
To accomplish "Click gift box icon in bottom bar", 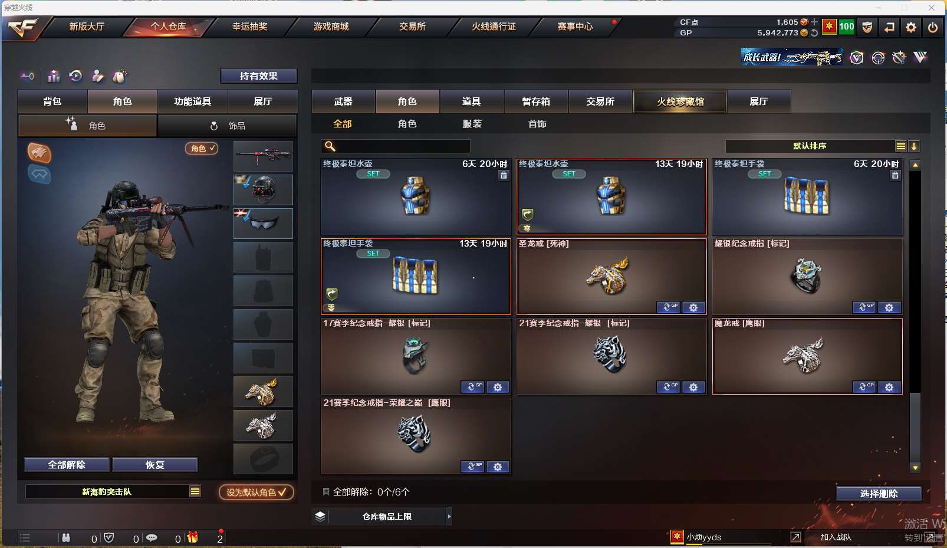I will click(193, 537).
